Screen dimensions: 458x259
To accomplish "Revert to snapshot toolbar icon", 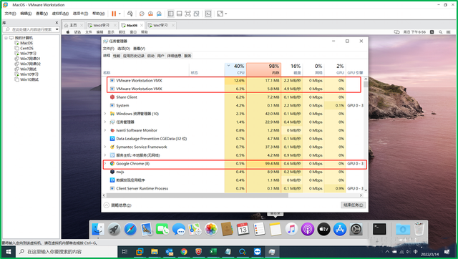I will [x=150, y=14].
